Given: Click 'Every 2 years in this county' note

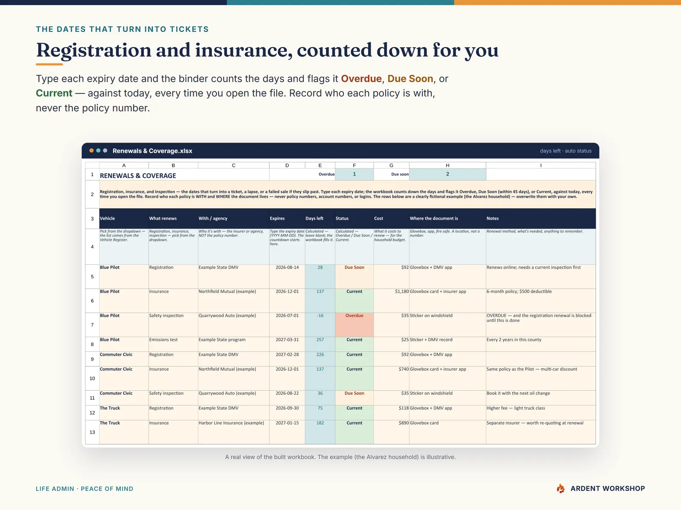Looking at the screenshot, I should point(541,344).
